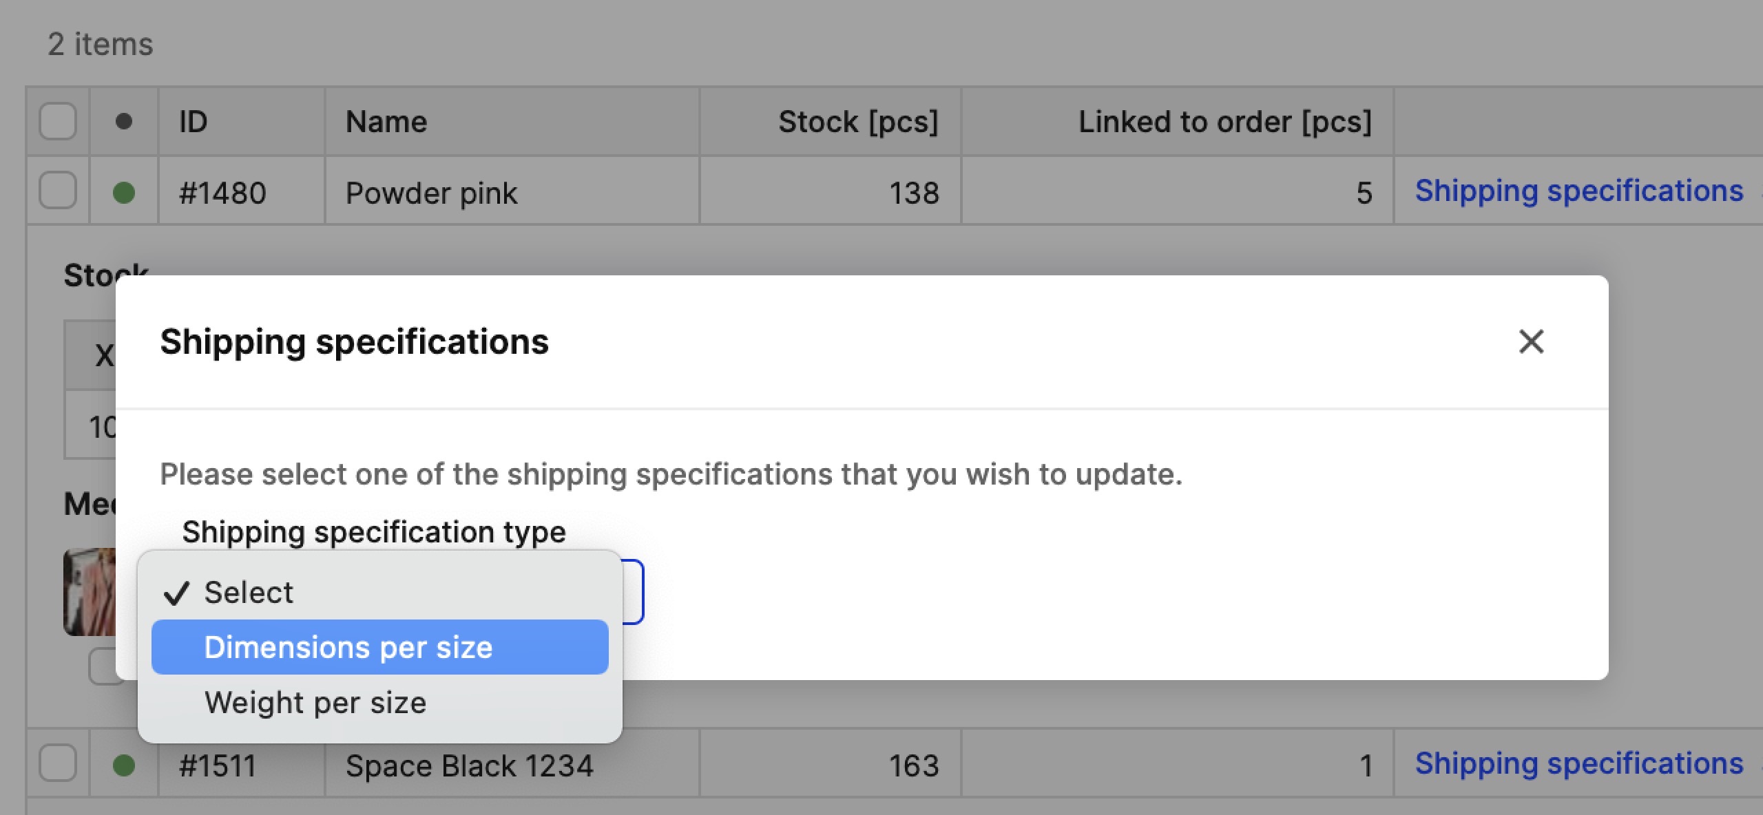Click the status dot column header
This screenshot has width=1763, height=815.
point(124,121)
